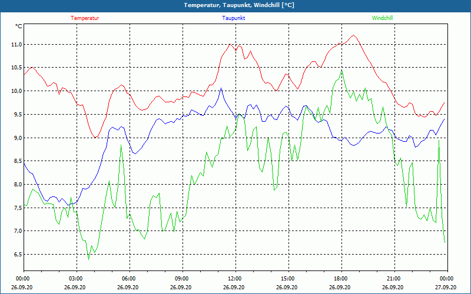Click the green Windchill legend label
Image resolution: width=471 pixels, height=294 pixels.
(382, 18)
